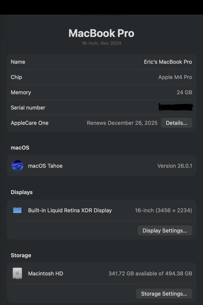
Task: Click the 24 GB memory value
Action: (184, 92)
